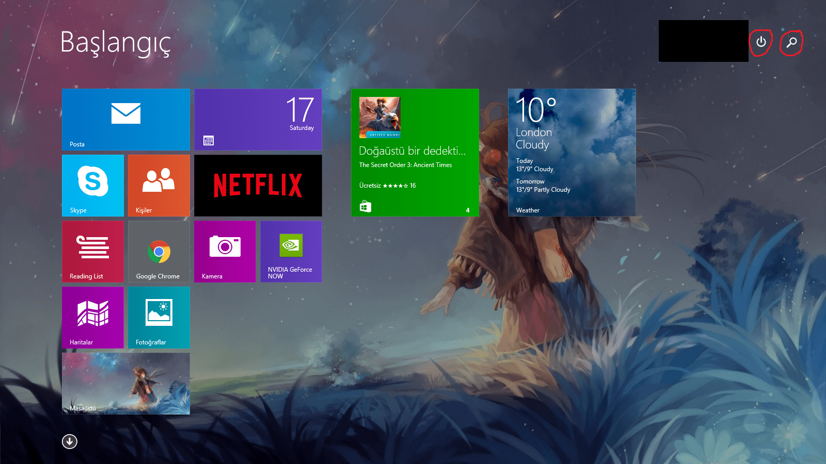Open the calendar tile showing 17 Saturday
Screen dimensions: 826x464
coord(258,120)
